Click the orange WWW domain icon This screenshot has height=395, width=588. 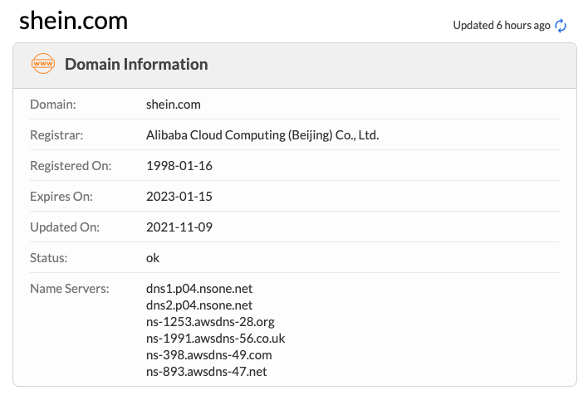pos(42,64)
